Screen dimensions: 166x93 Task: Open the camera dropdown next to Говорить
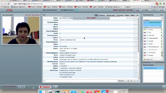pyautogui.click(x=55, y=87)
